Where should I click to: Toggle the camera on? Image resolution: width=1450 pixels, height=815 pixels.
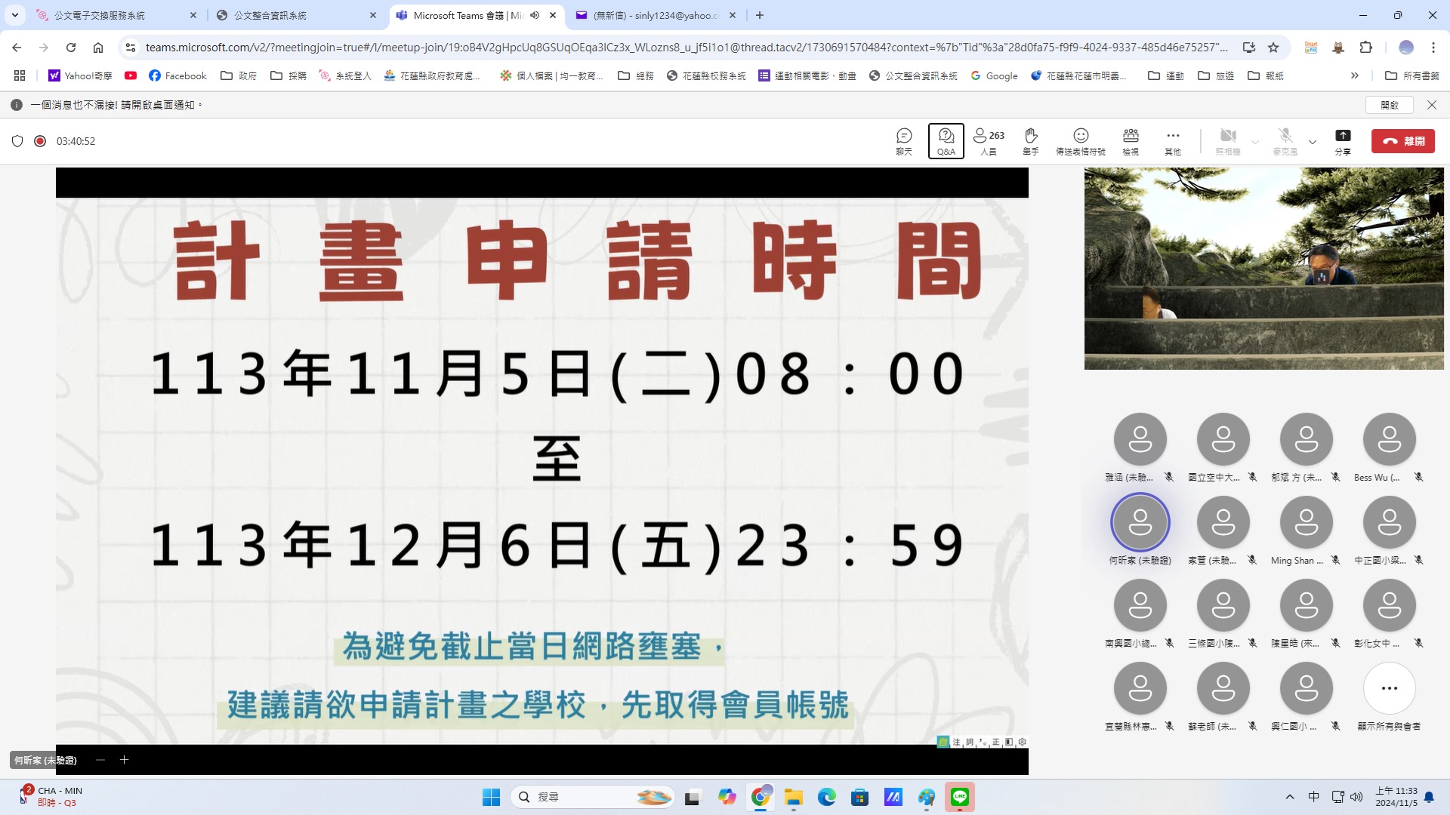pos(1228,140)
